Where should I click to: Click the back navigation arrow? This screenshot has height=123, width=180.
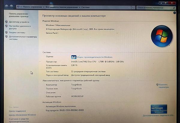(7, 6)
